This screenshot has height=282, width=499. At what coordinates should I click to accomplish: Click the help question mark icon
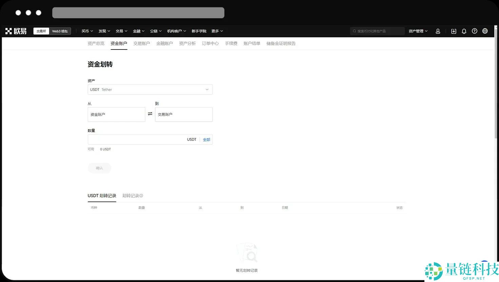click(474, 31)
